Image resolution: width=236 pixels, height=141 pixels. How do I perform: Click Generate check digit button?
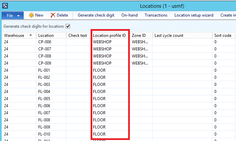click(x=96, y=15)
